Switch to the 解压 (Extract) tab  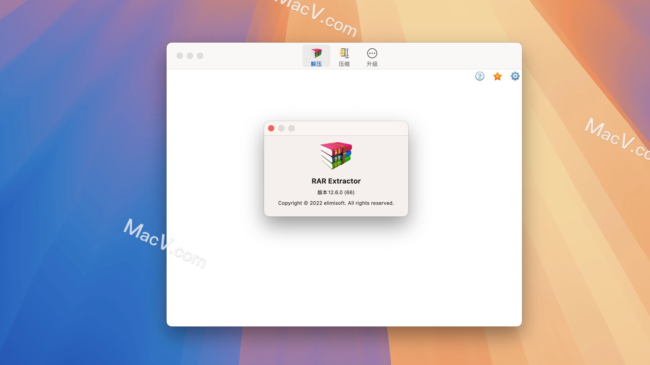316,56
